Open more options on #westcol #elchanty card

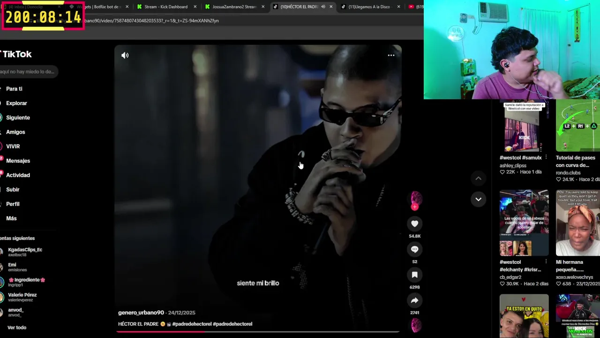[x=546, y=262]
